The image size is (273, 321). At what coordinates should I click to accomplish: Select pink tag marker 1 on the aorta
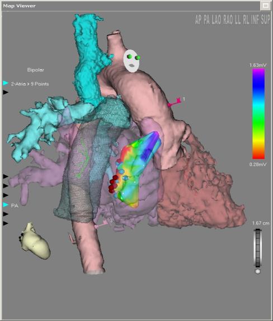(x=175, y=102)
